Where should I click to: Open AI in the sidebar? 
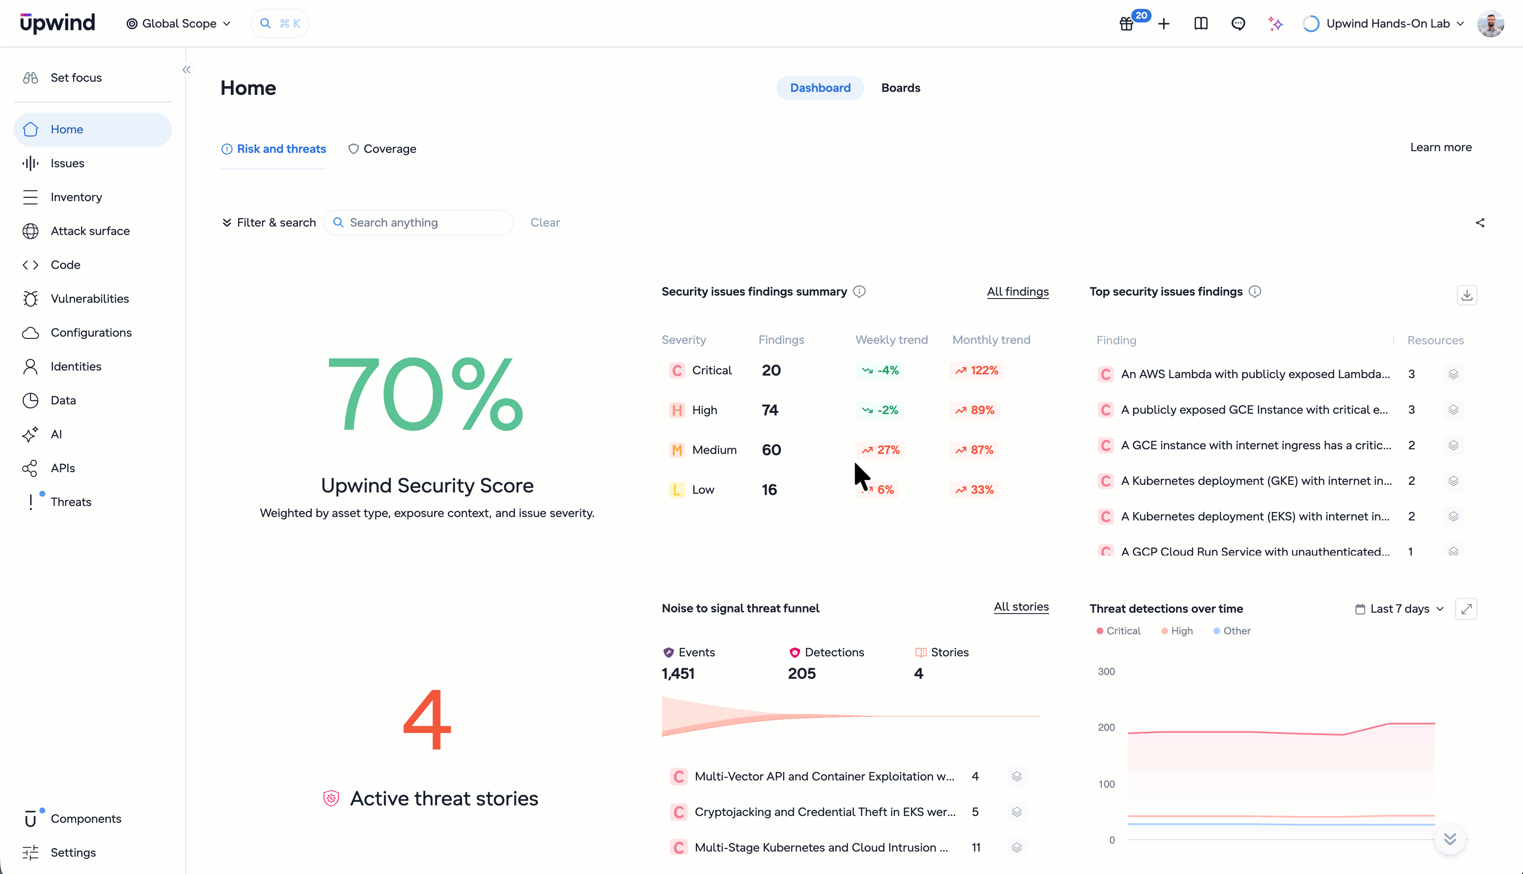(92, 434)
